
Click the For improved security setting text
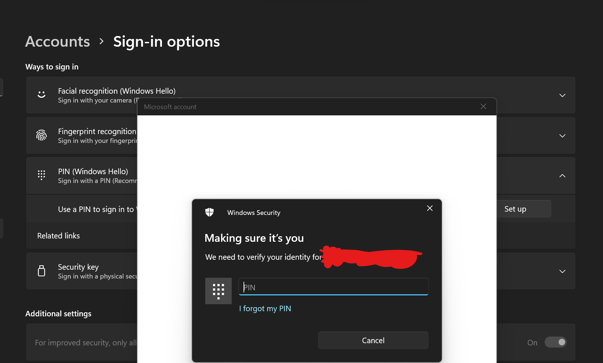pyautogui.click(x=86, y=343)
